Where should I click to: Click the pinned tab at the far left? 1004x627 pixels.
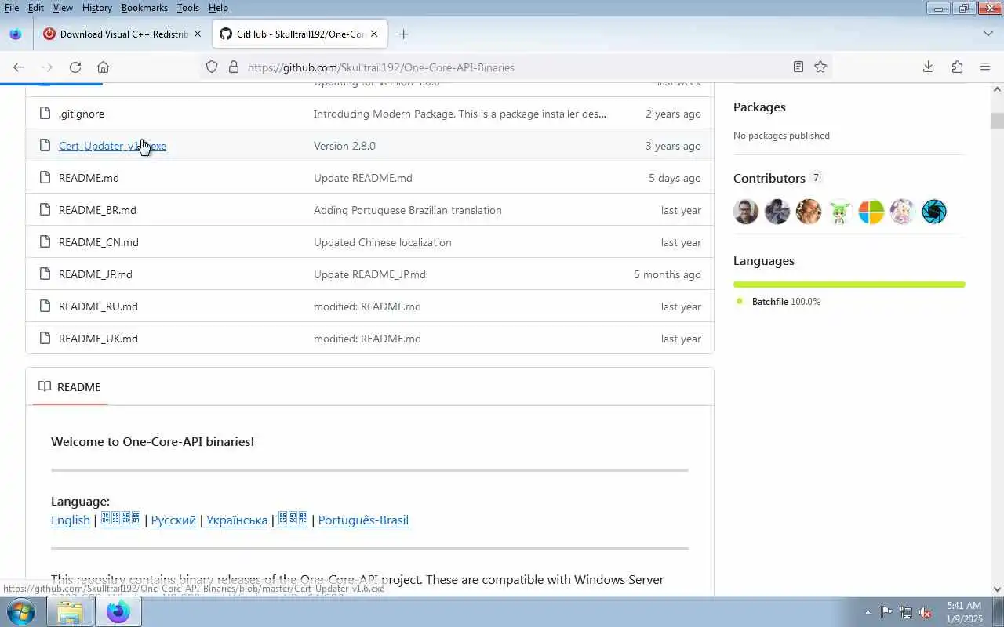coord(16,34)
